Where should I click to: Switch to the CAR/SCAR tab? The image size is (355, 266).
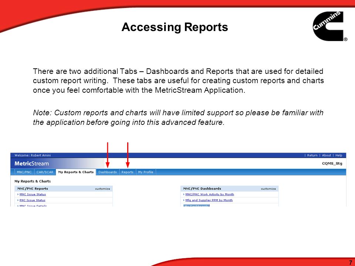pyautogui.click(x=45, y=172)
